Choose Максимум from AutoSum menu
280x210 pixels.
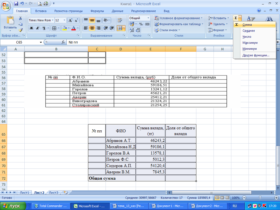click(255, 43)
